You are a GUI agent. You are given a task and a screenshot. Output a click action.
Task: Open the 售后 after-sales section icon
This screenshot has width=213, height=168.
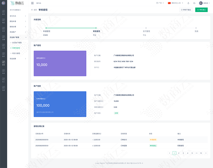pyautogui.click(x=4, y=55)
